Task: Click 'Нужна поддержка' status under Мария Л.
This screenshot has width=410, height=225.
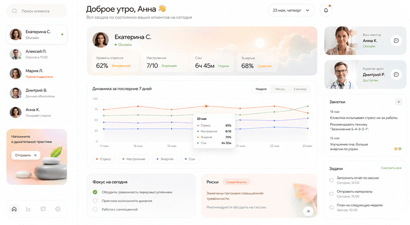Action: coord(39,77)
